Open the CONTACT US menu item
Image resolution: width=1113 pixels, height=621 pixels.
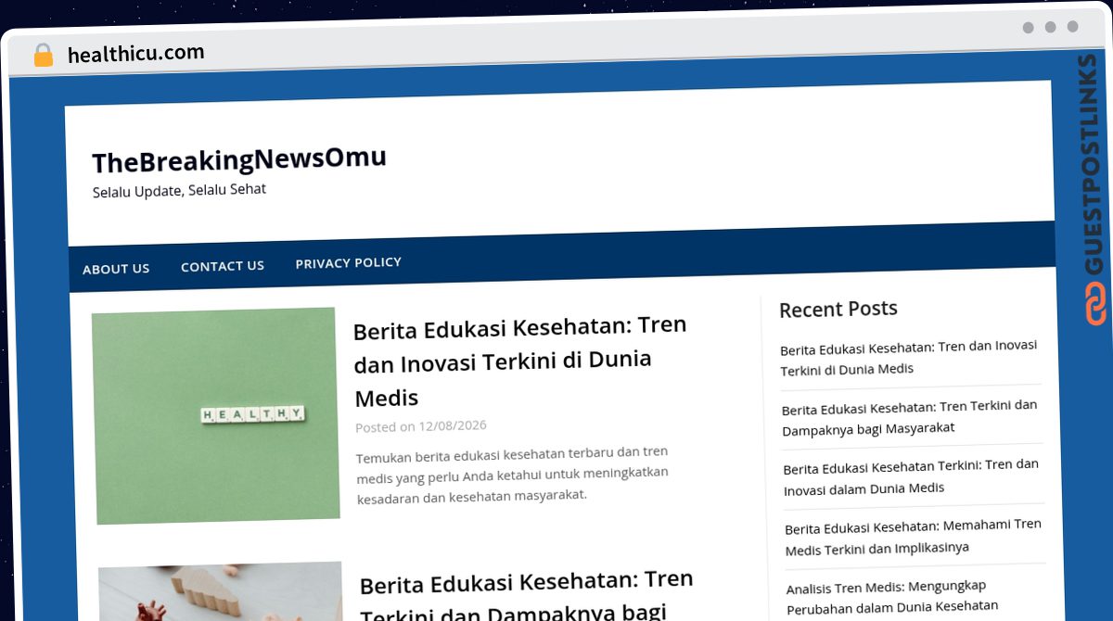(x=223, y=266)
